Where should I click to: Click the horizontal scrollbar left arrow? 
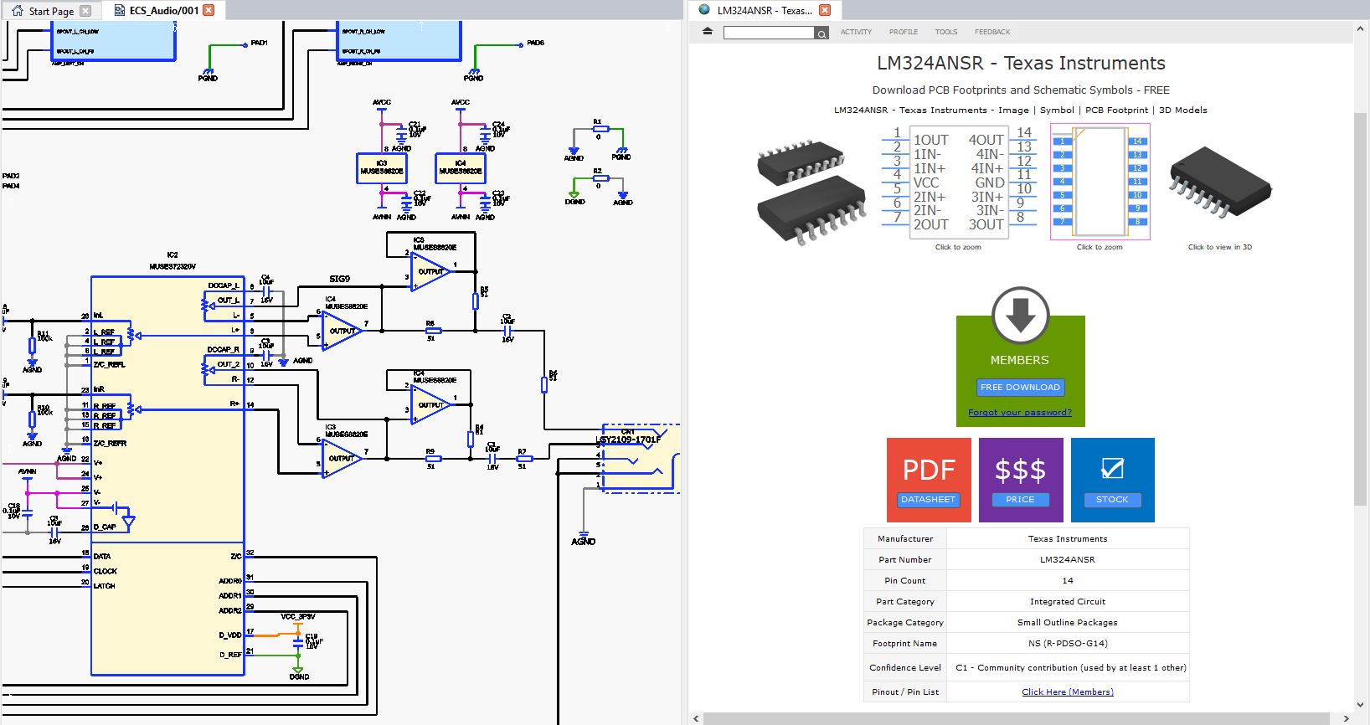(x=696, y=718)
